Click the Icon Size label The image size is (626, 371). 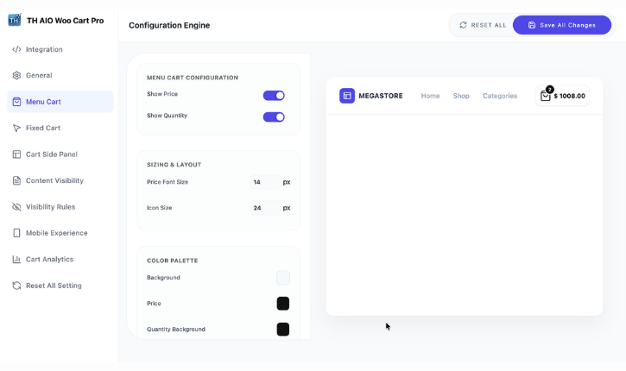(x=159, y=208)
